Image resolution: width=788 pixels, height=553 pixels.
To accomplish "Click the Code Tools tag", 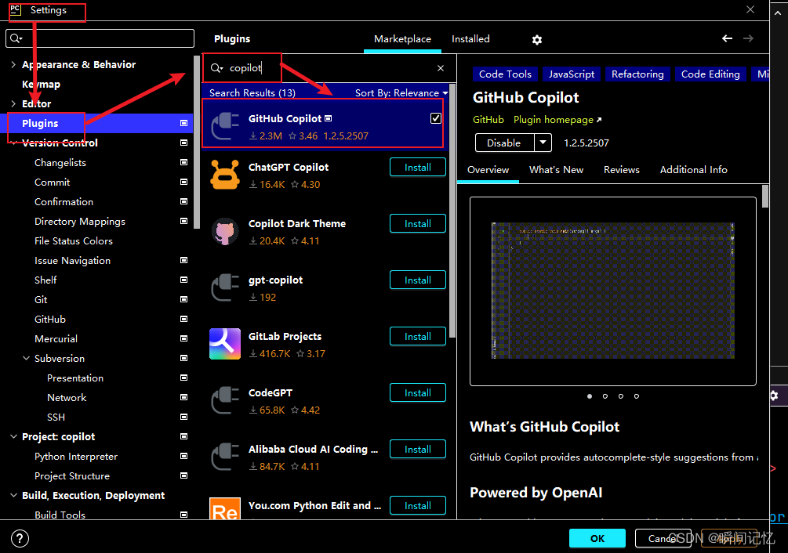I will [505, 74].
